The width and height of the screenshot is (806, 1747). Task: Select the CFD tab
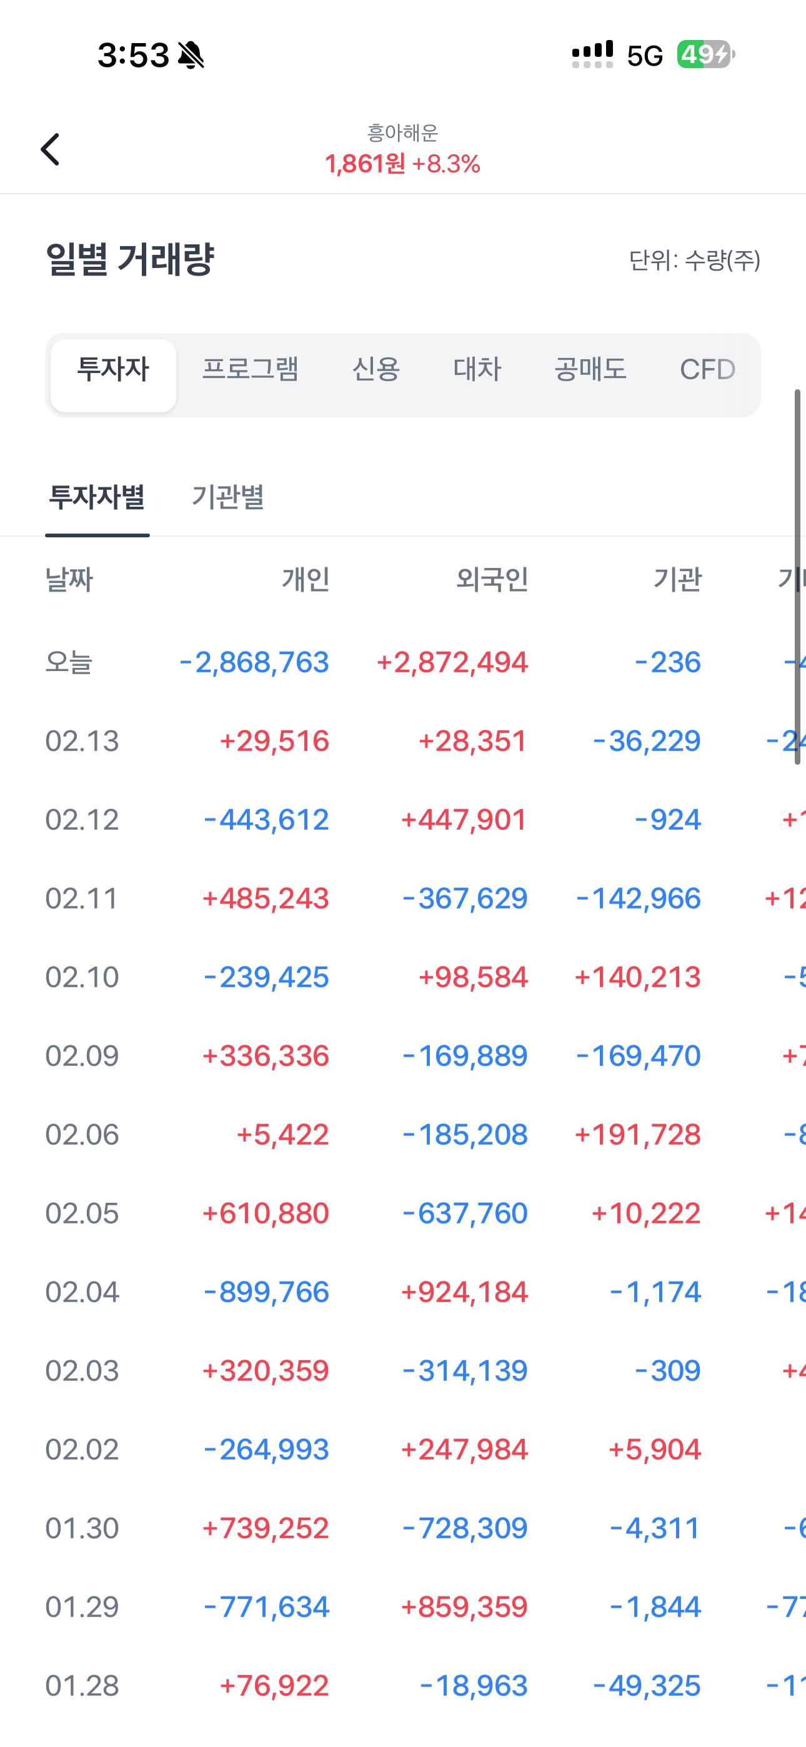tap(707, 371)
